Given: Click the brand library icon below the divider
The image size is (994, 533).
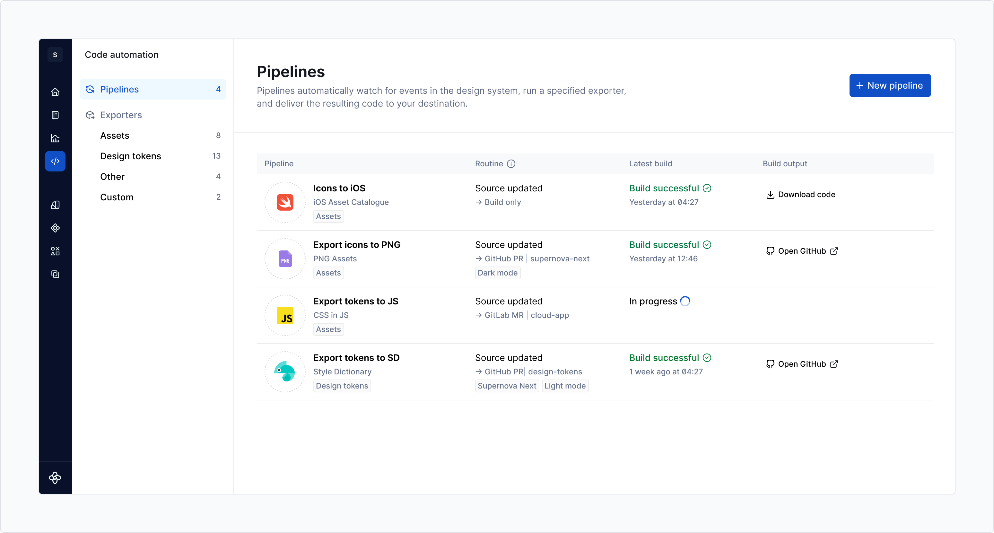Looking at the screenshot, I should click(55, 205).
